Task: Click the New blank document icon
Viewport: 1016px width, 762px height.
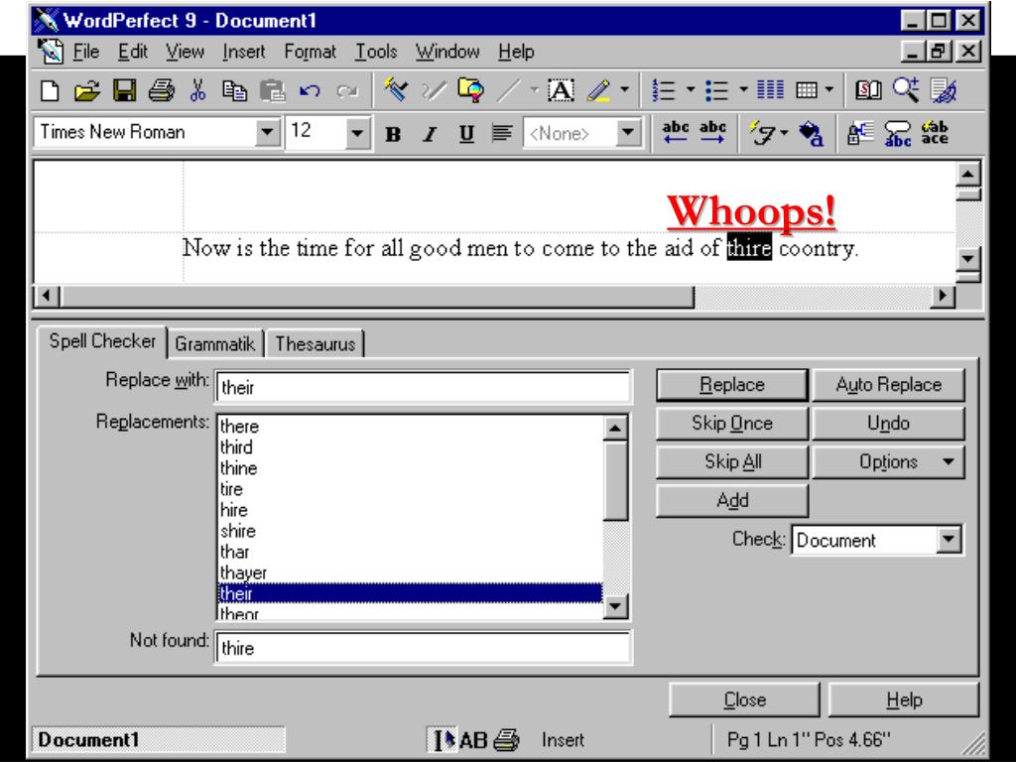Action: click(50, 90)
